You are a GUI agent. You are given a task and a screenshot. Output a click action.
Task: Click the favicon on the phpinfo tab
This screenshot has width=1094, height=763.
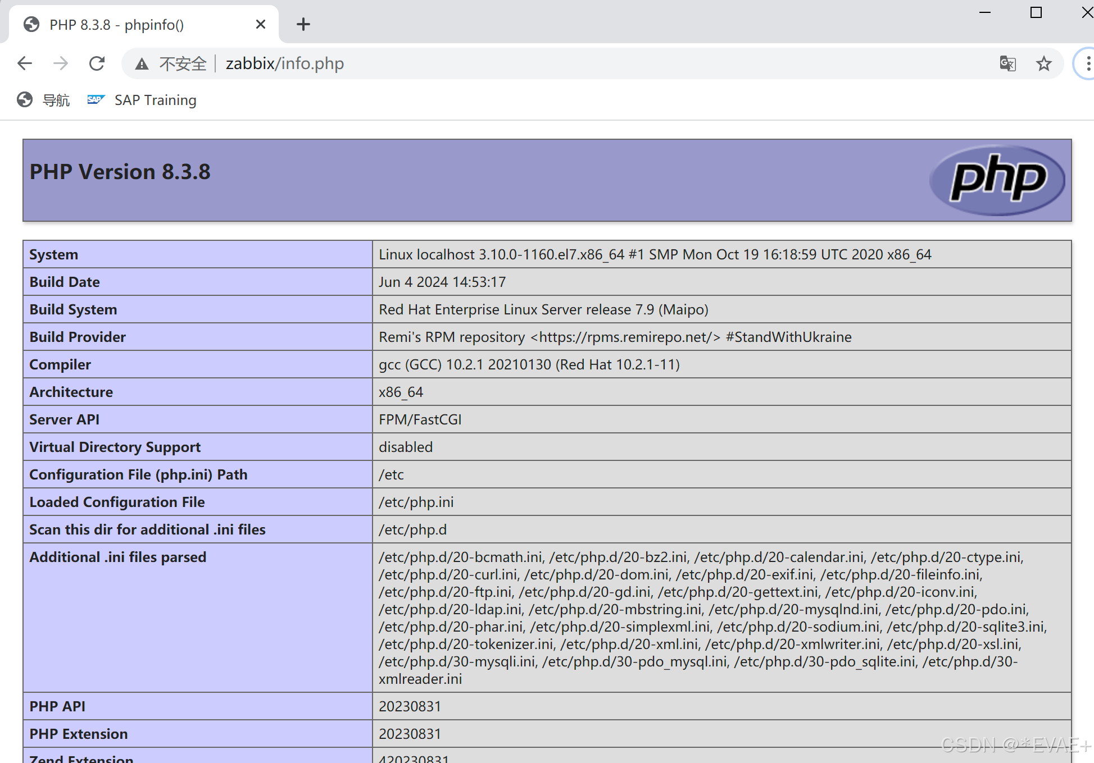pos(31,24)
